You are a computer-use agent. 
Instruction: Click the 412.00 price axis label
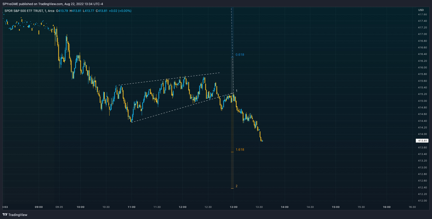point(422,201)
